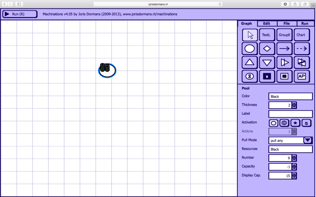Click the Number value field
This screenshot has height=197, width=316.
click(280, 158)
